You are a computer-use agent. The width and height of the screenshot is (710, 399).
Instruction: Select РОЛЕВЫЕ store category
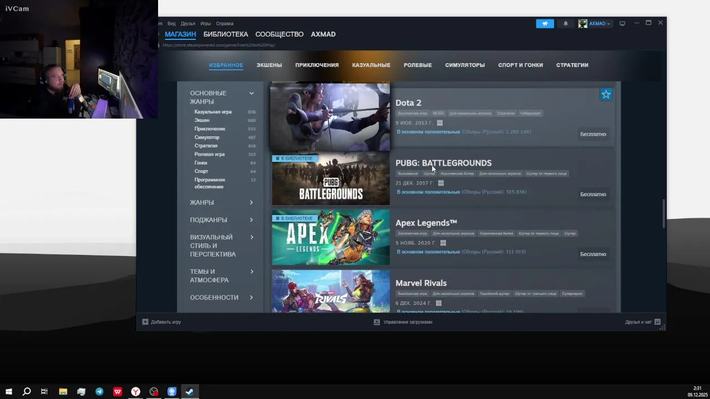click(418, 65)
